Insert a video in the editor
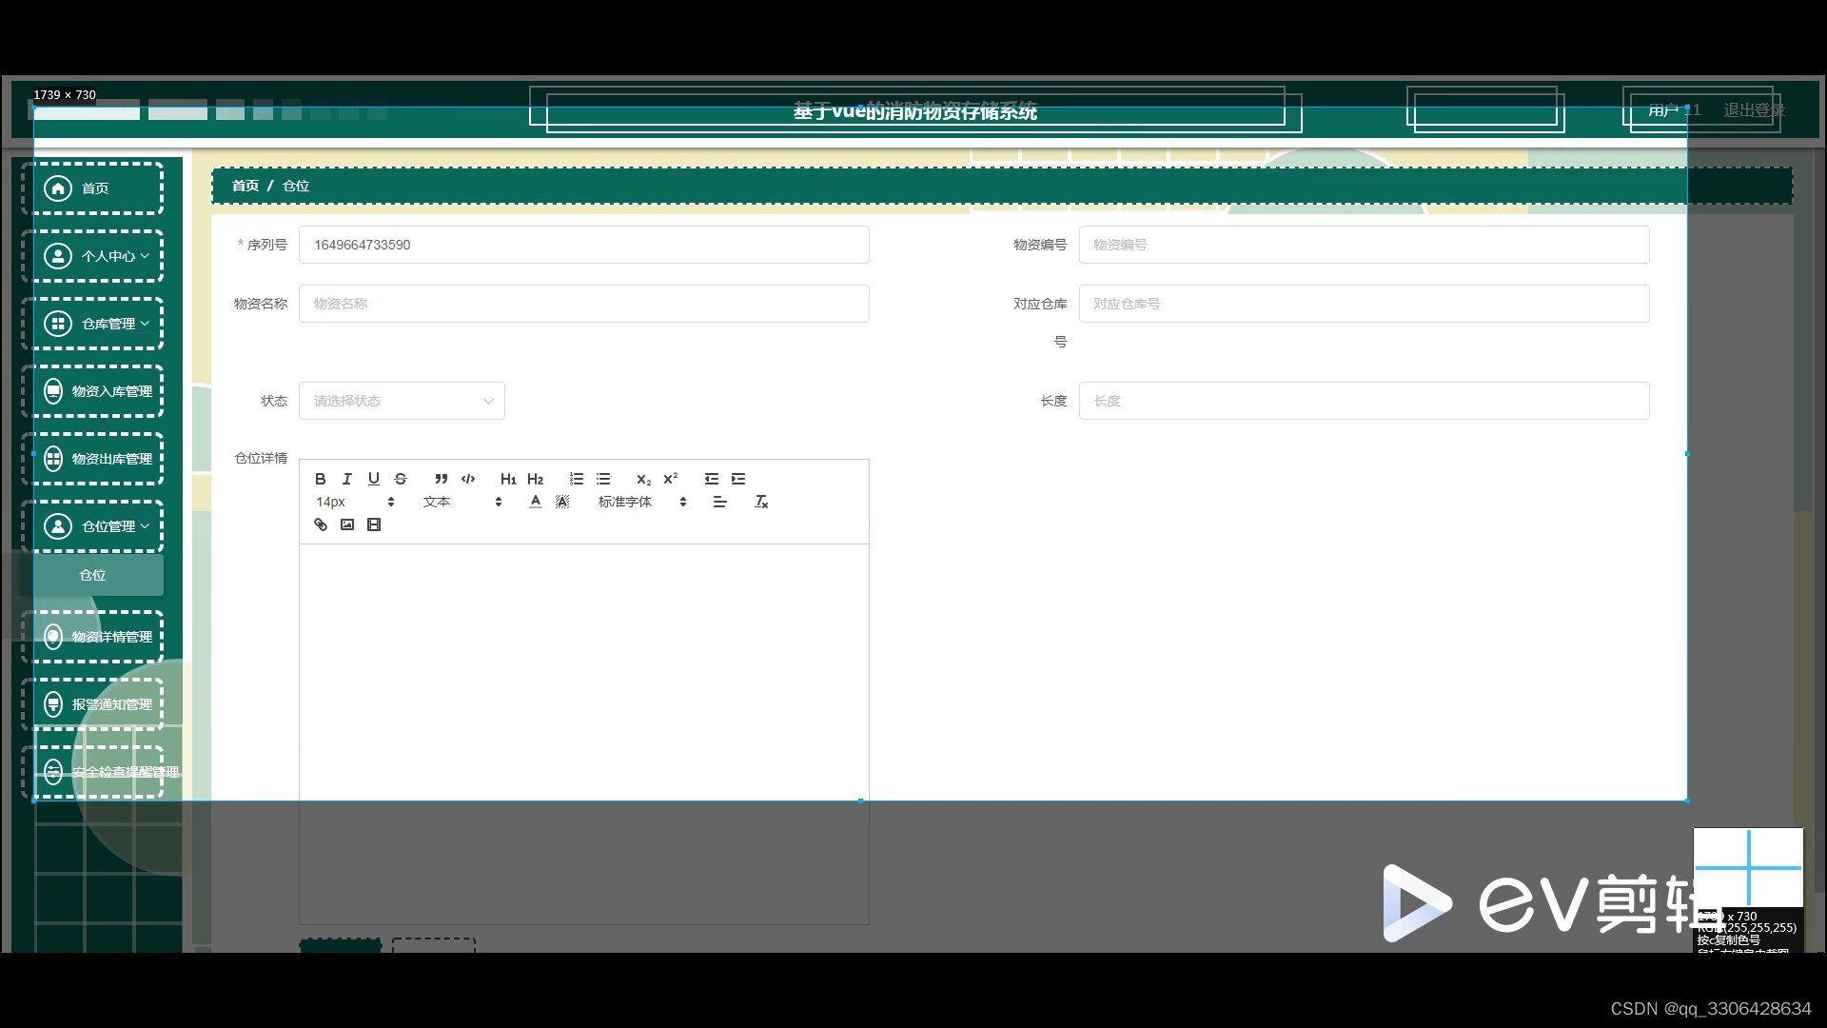Image resolution: width=1827 pixels, height=1028 pixels. pyautogui.click(x=374, y=524)
